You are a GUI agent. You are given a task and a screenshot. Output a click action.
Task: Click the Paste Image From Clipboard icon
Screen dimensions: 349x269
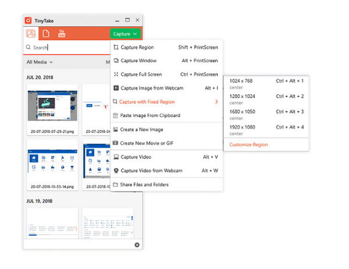(x=115, y=115)
